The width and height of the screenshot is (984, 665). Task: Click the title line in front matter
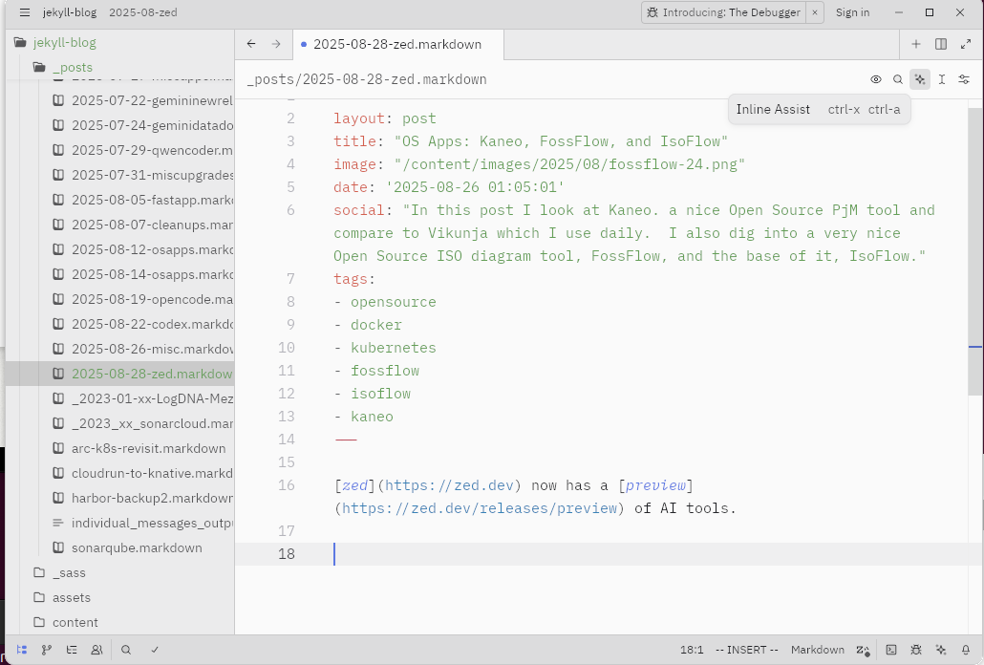[x=530, y=141]
